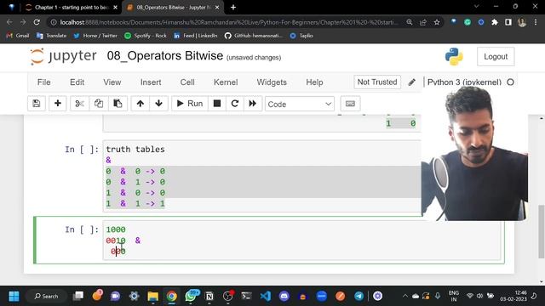Cut selected cells with scissors icon

79,104
